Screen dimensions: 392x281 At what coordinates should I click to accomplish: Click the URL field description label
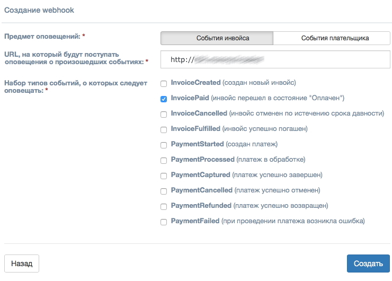click(x=74, y=58)
